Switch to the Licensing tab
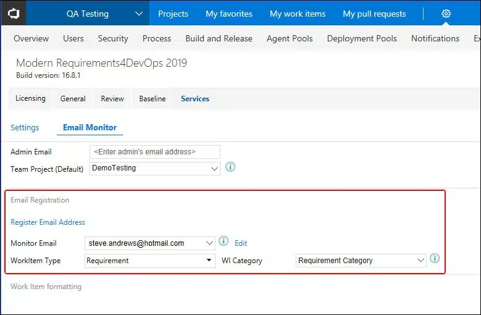Viewport: 481px width, 315px height. pyautogui.click(x=30, y=98)
